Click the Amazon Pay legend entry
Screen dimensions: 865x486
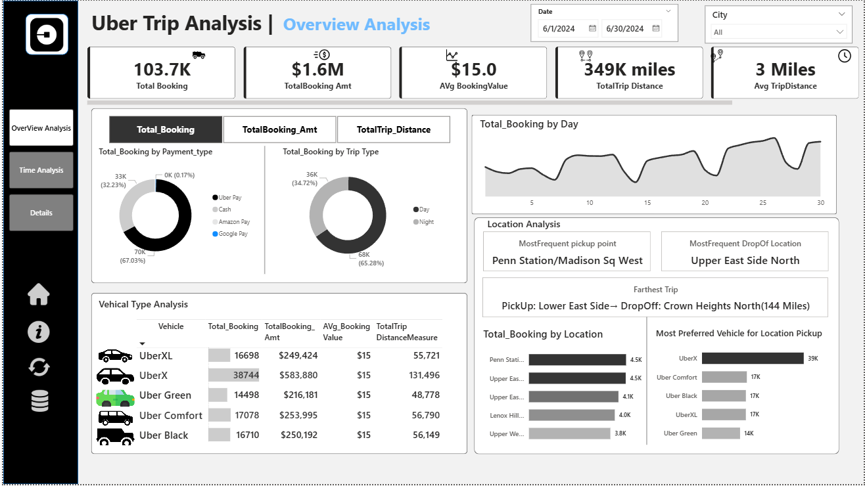231,222
